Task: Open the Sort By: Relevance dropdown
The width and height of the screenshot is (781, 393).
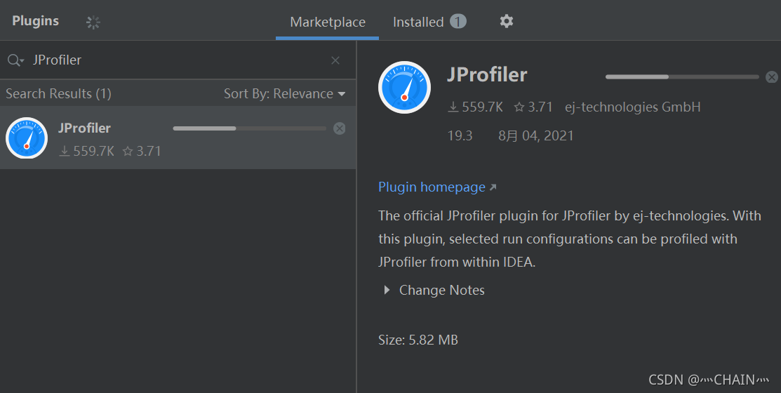Action: pos(284,93)
